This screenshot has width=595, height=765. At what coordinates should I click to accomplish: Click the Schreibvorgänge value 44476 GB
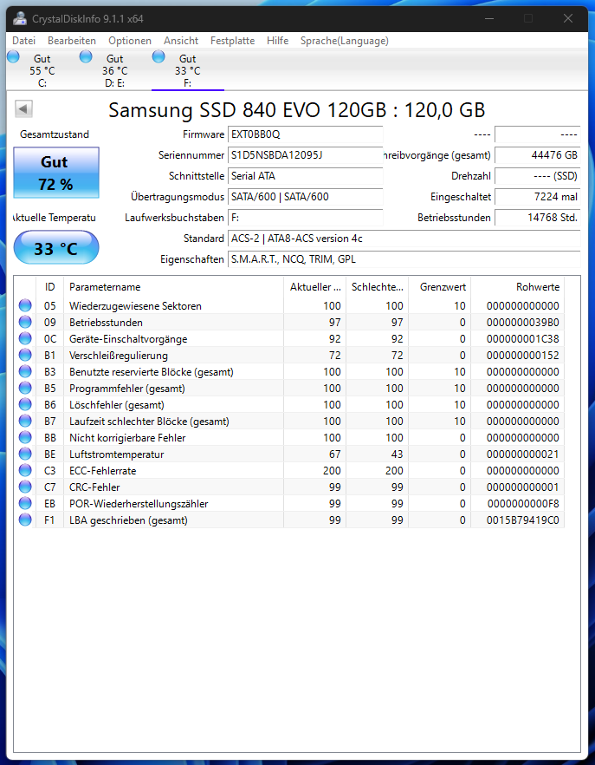tap(538, 155)
